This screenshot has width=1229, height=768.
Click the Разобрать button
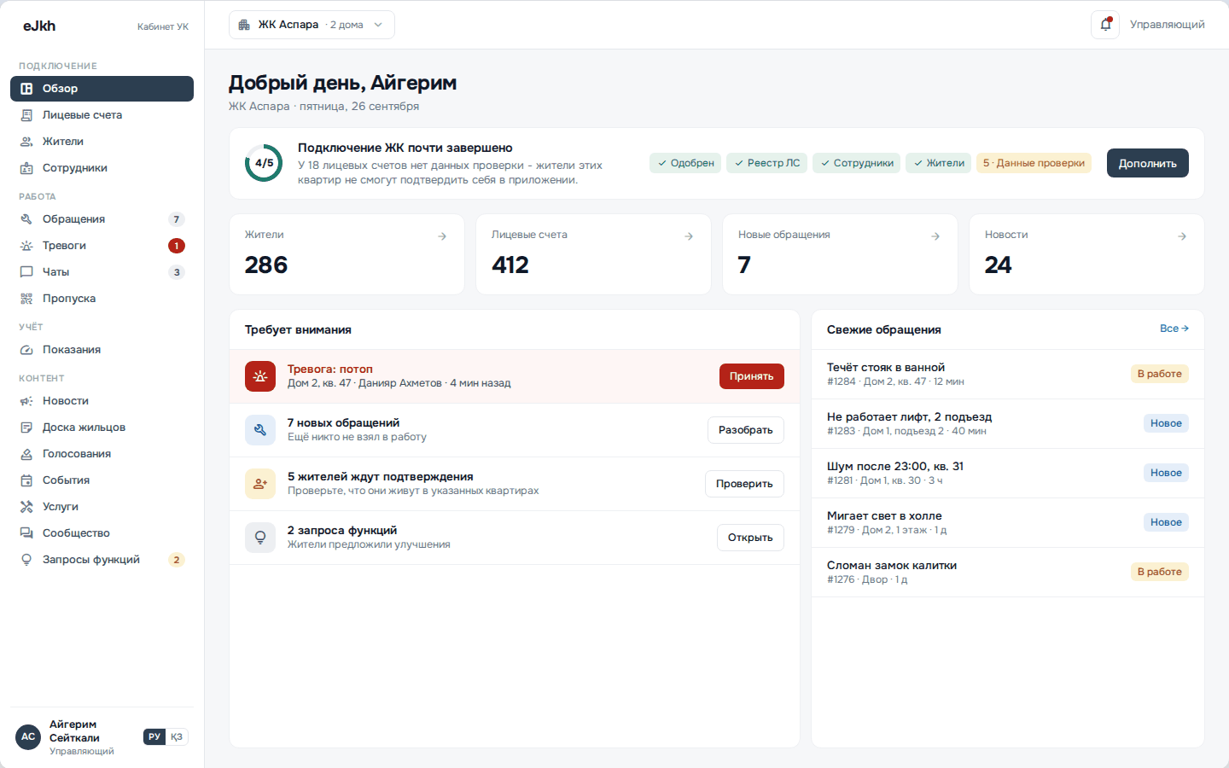click(x=745, y=430)
